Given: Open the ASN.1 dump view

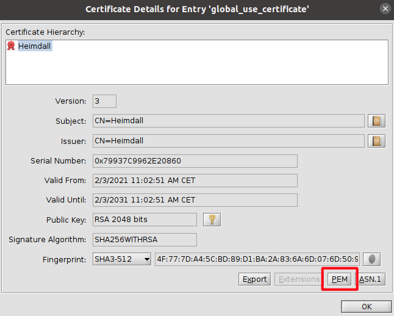Looking at the screenshot, I should [x=370, y=279].
